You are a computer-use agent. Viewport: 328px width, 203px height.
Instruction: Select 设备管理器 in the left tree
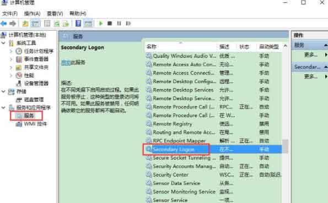36,83
